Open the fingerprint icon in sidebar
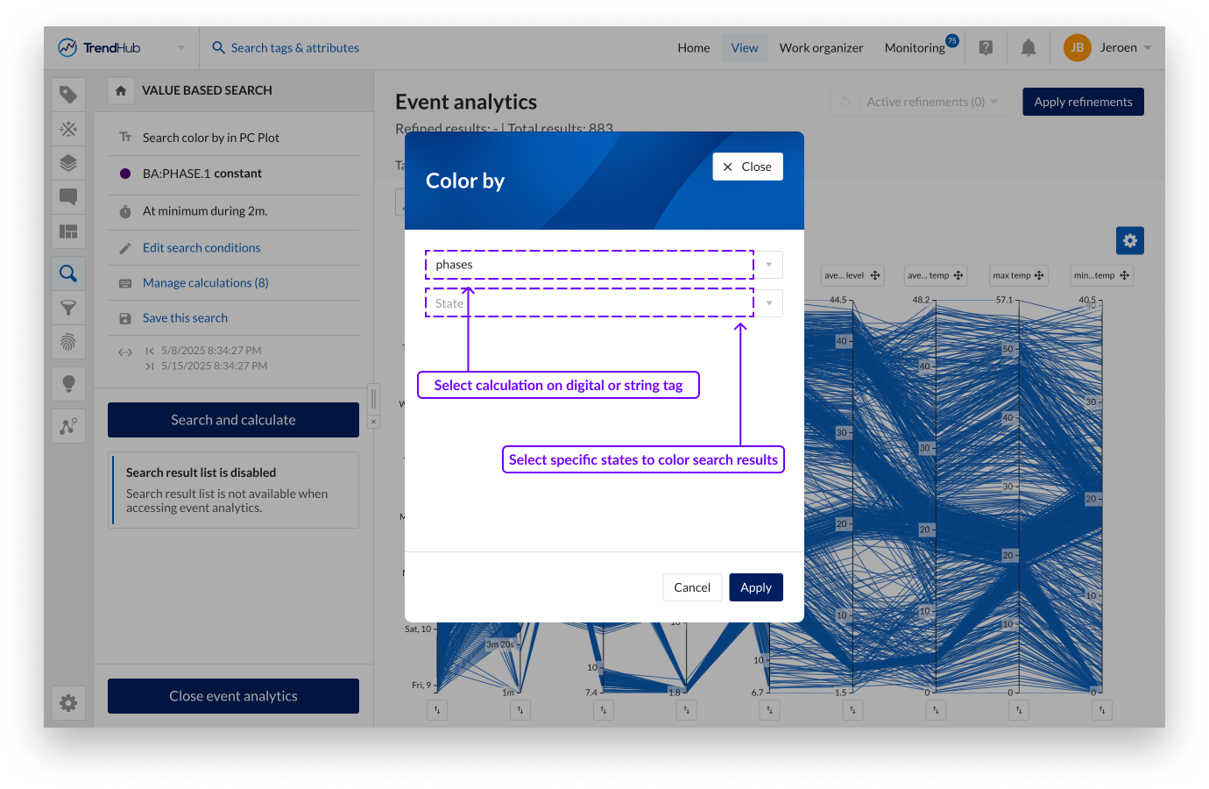The width and height of the screenshot is (1209, 789). [x=68, y=341]
